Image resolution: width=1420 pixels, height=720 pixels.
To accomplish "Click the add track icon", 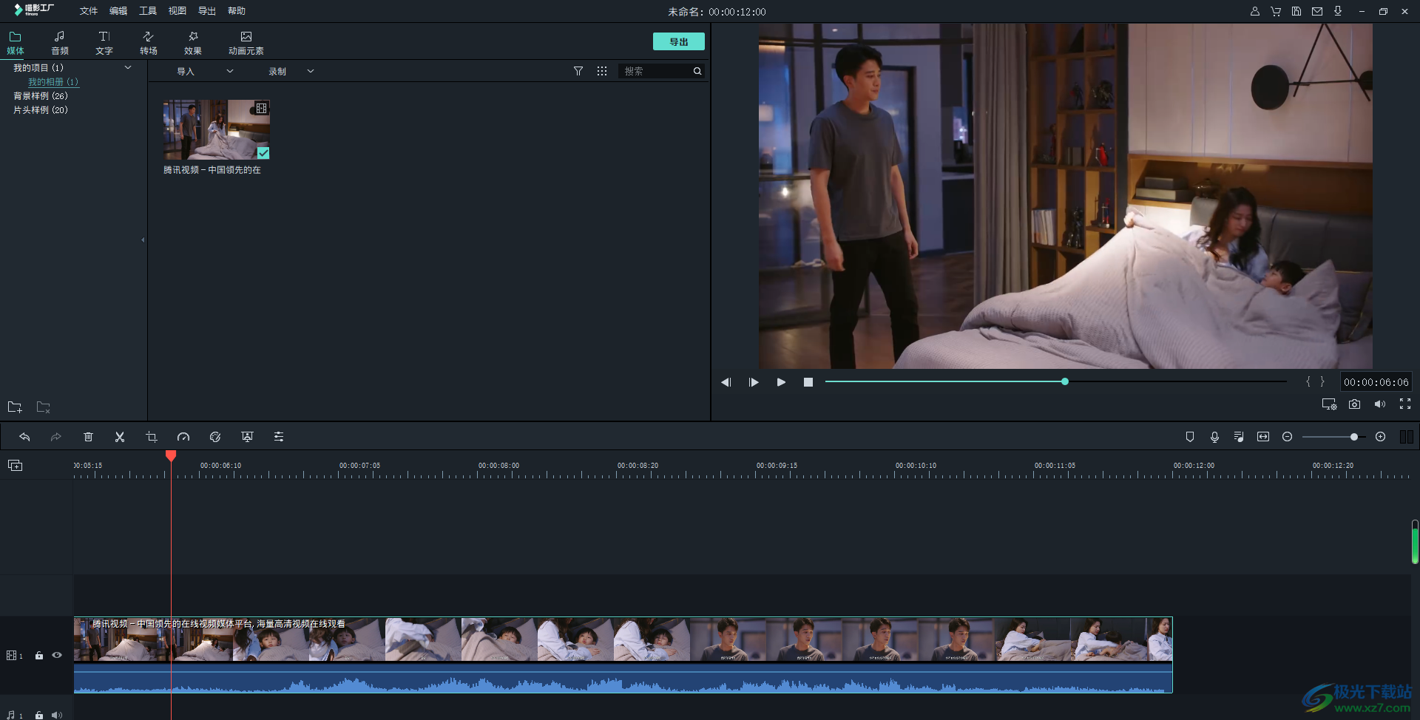I will (15, 465).
